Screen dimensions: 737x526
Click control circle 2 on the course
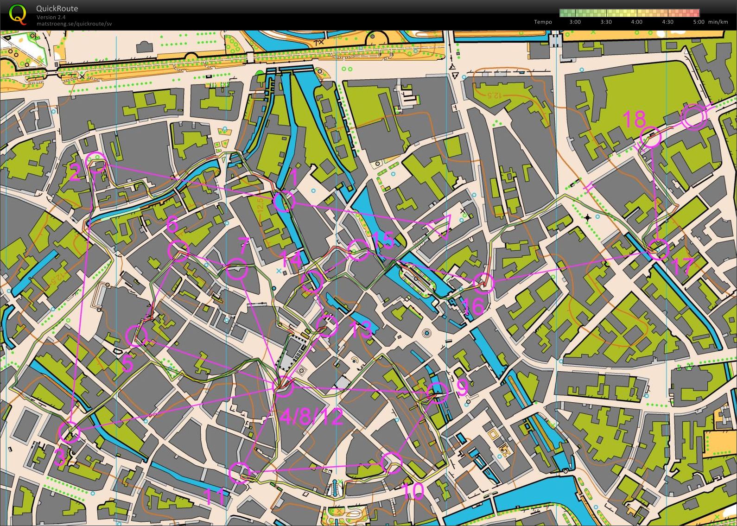tap(97, 162)
